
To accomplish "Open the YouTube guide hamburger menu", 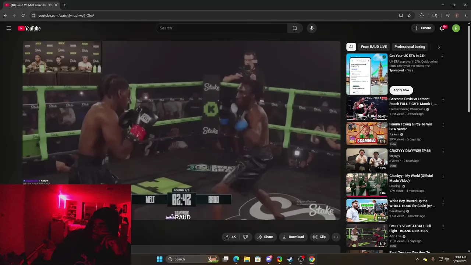I will point(9,28).
